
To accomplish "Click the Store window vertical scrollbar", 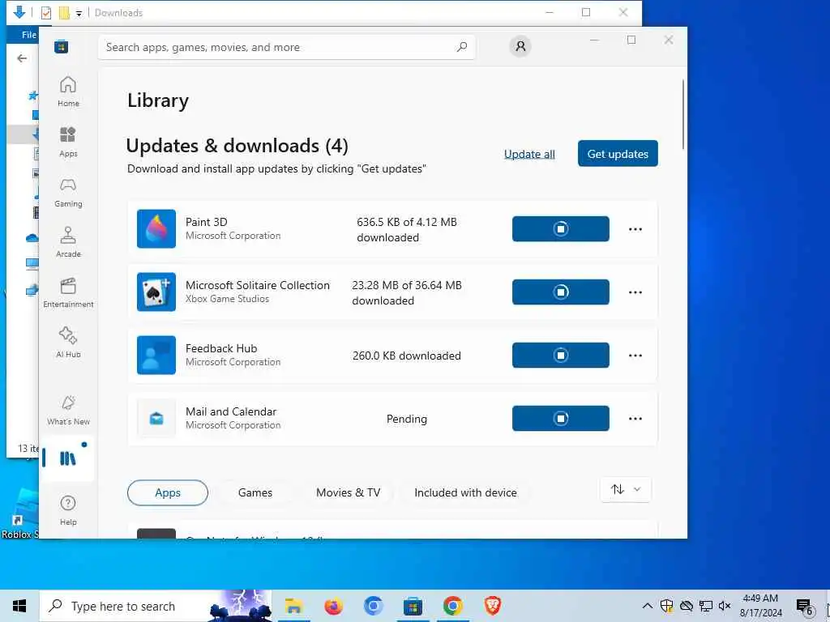I will point(683,114).
